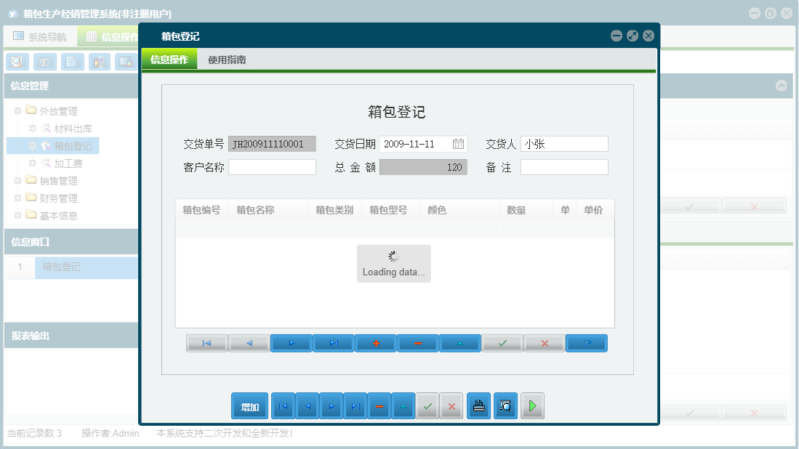799x449 pixels.
Task: Open the calendar picker beside 交货日期
Action: (x=458, y=143)
